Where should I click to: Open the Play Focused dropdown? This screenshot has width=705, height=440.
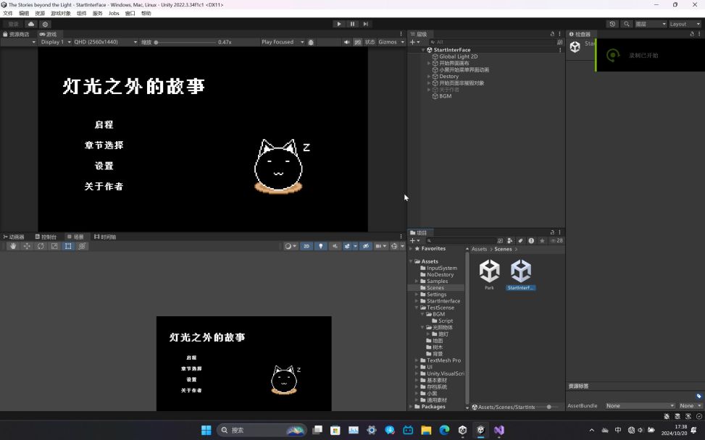point(283,42)
